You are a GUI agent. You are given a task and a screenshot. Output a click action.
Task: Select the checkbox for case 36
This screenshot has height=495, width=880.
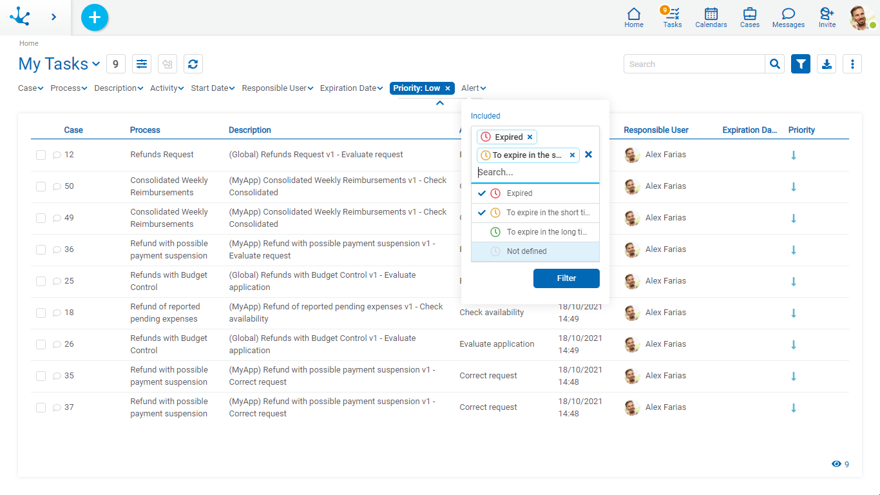coord(41,249)
